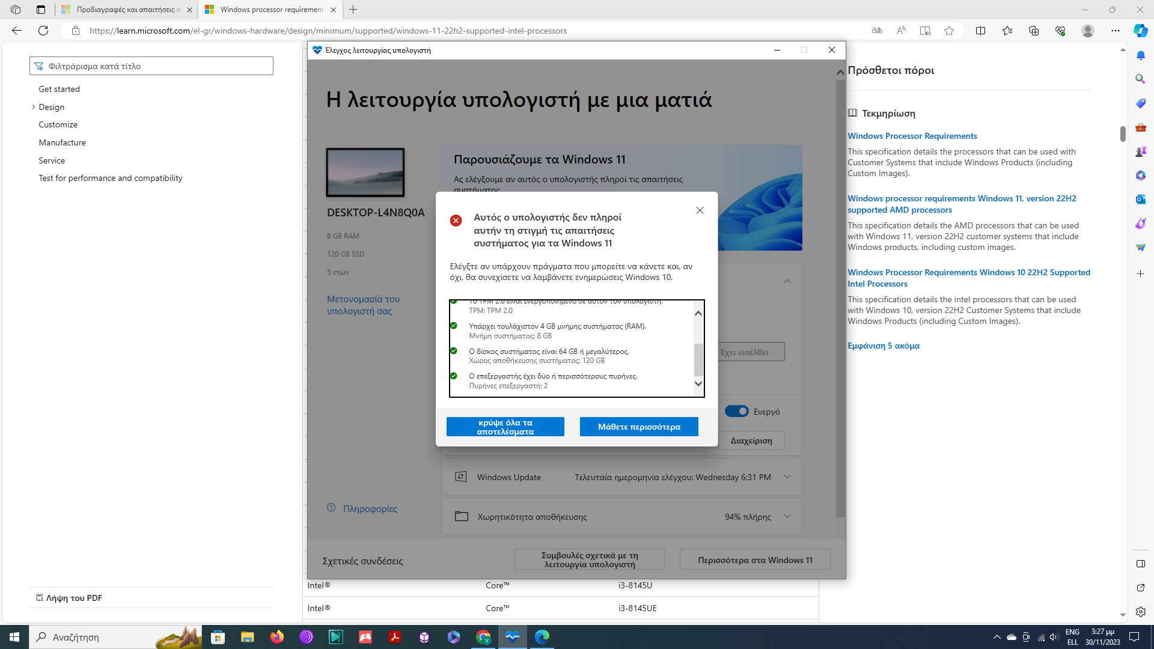
Task: Click the translate page icon in address bar
Action: (877, 31)
